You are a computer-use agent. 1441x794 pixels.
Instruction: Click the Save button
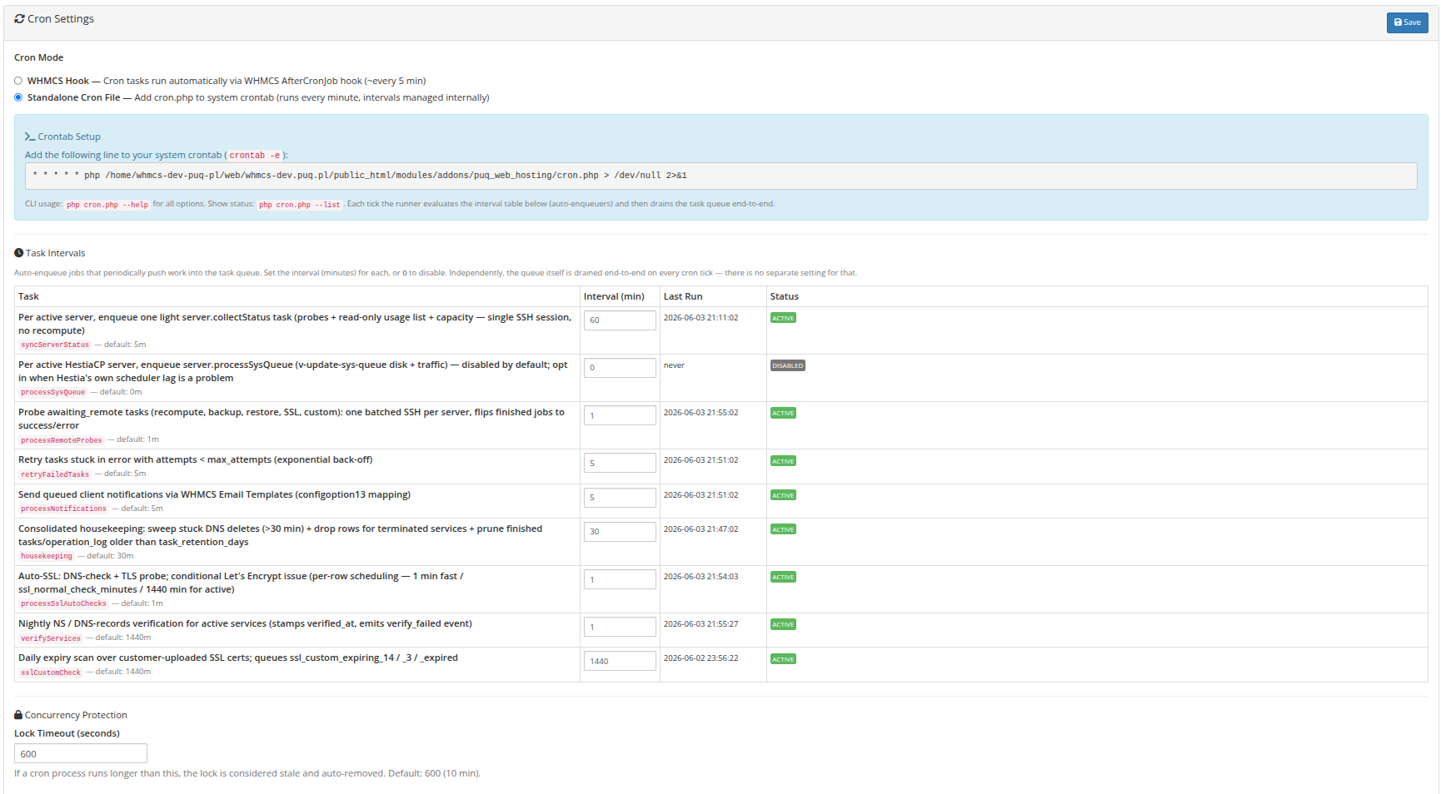coord(1407,22)
